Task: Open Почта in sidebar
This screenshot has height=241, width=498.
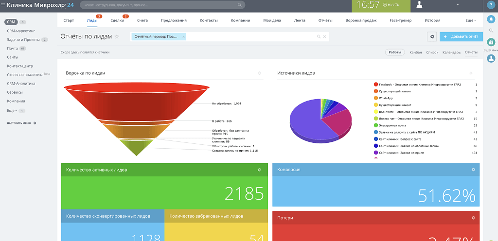Action: tap(12, 49)
